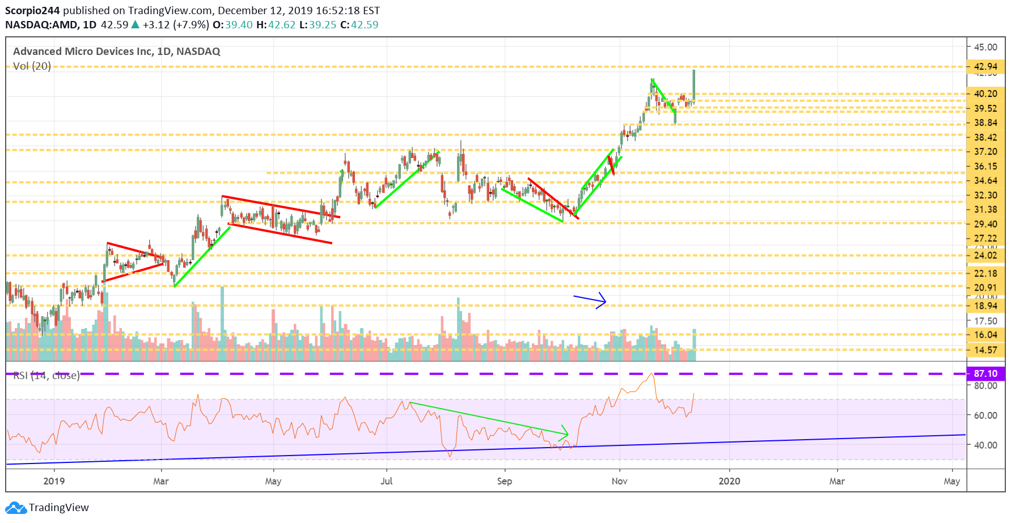The height and width of the screenshot is (523, 1011).
Task: Select the 29.40 price level label
Action: 985,224
